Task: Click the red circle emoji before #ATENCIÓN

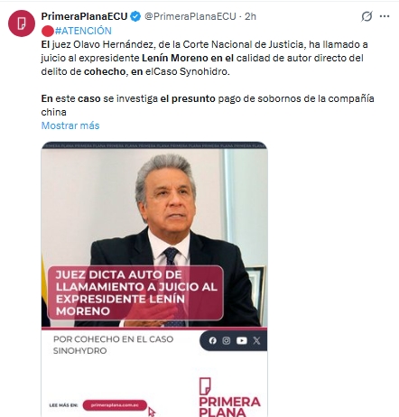Action: [48, 31]
